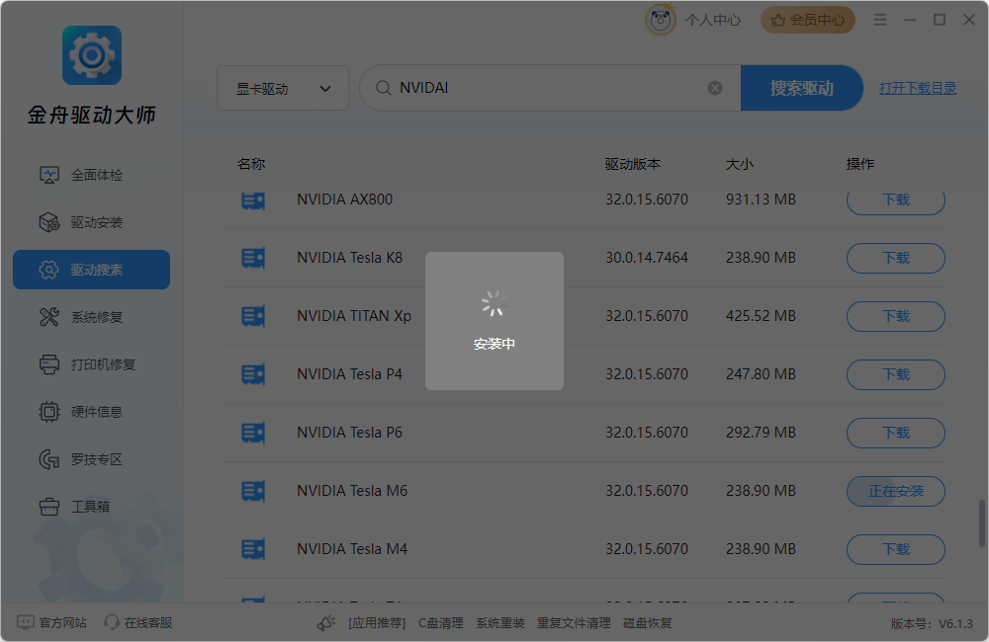Click the 名称 column header
The image size is (989, 642).
(251, 164)
